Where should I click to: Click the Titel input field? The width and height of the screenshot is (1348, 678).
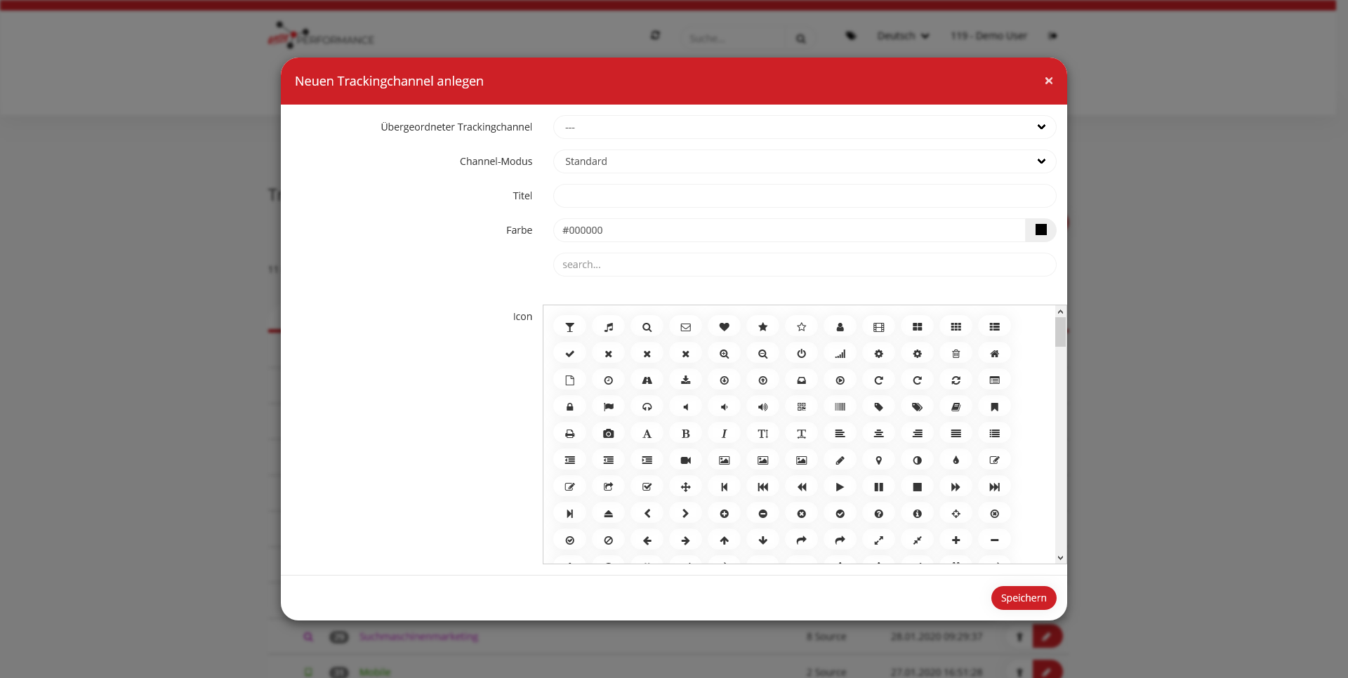804,196
